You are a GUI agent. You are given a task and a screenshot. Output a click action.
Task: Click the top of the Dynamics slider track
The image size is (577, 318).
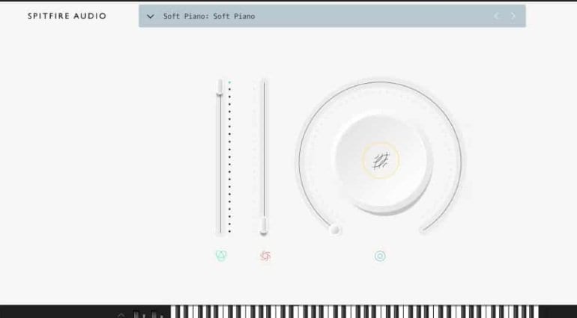(x=264, y=83)
